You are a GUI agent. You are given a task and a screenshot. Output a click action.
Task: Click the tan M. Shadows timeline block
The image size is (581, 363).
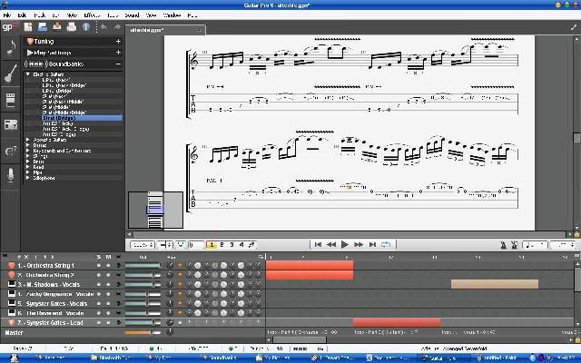(x=494, y=284)
